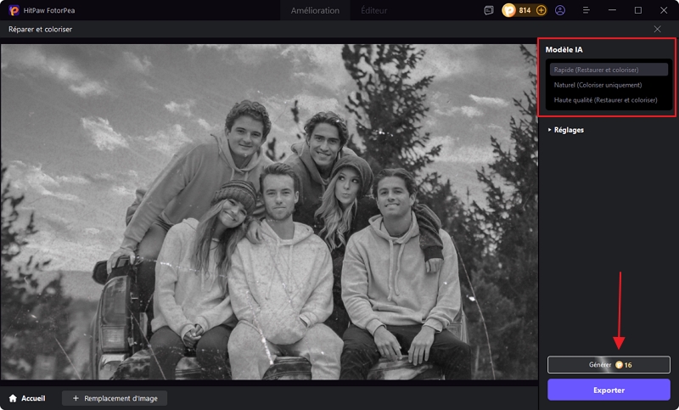Image resolution: width=679 pixels, height=410 pixels.
Task: Click the HitPaw FotorPea logo icon
Action: 14,10
